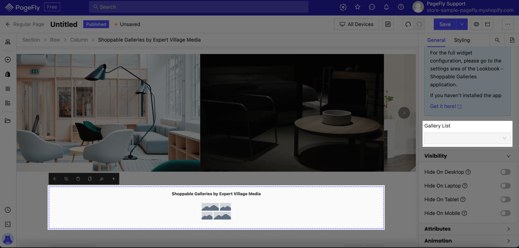This screenshot has width=519, height=248.
Task: Open the four-squares grid sidebar icon
Action: point(8,89)
